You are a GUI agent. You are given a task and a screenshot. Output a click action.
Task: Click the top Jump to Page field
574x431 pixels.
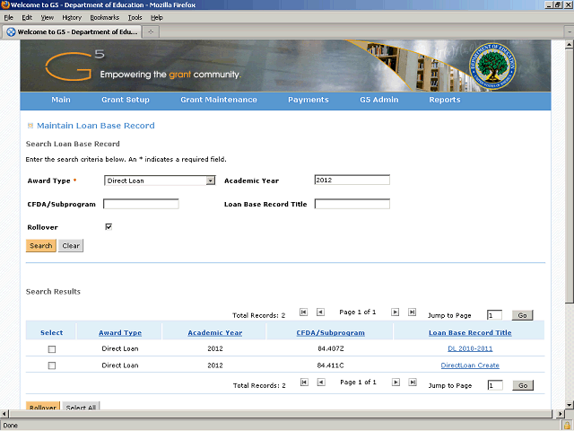pos(494,315)
